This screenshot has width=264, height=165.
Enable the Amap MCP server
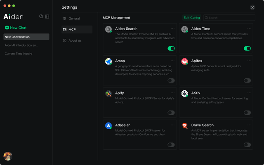(171, 80)
